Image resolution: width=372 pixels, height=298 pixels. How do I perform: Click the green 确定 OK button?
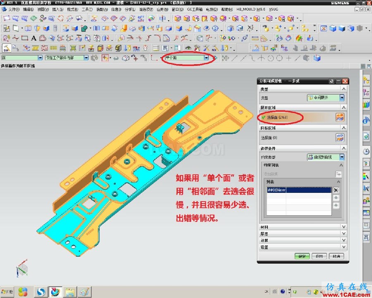click(302, 256)
